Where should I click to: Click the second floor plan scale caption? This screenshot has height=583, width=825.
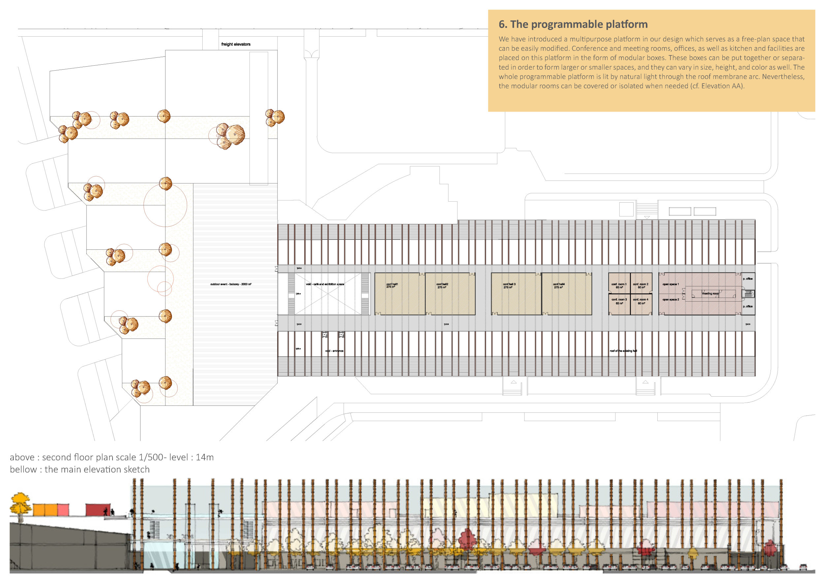(112, 457)
